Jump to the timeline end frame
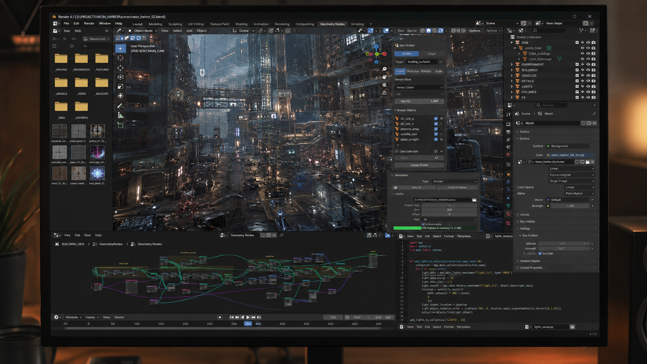This screenshot has height=364, width=647. click(x=259, y=317)
